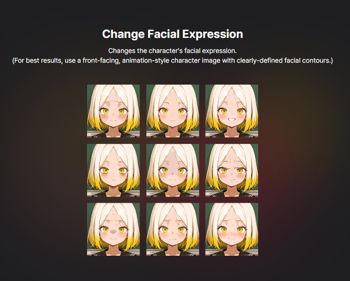Screen dimensions: 350x281
Task: Click the 'For best results' hint text
Action: [x=173, y=60]
